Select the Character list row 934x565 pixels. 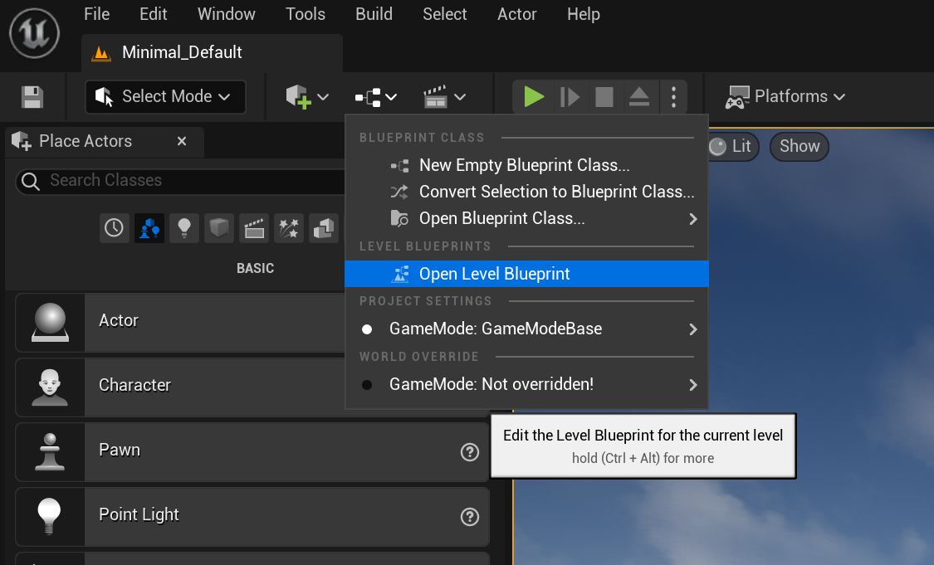(x=180, y=387)
